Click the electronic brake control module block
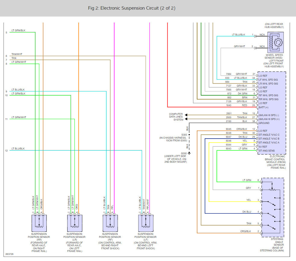 (272, 113)
